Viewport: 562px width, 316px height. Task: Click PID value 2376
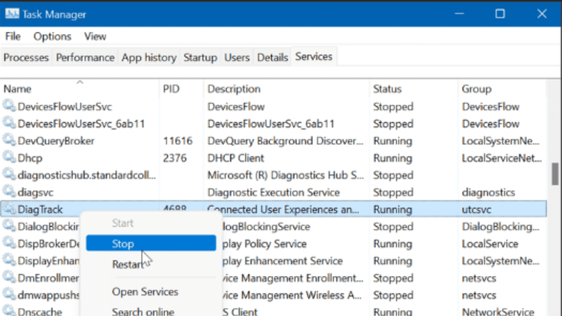175,158
